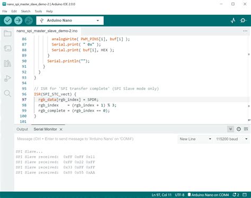251x198 pixels.
Task: Open the Tools menu
Action: coord(38,11)
